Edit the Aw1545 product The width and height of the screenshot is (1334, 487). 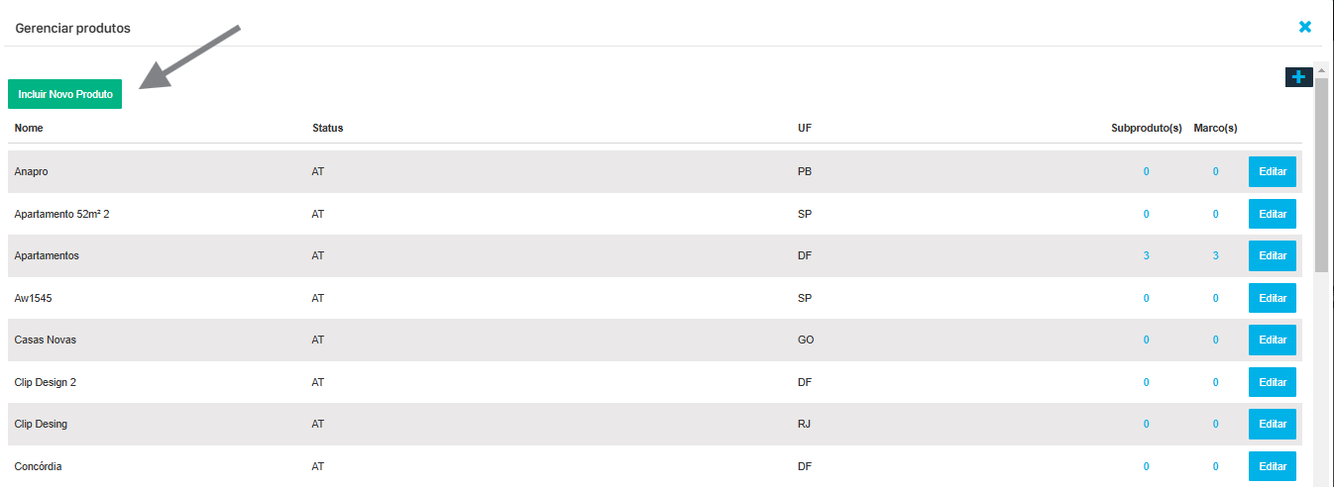[x=1272, y=298]
